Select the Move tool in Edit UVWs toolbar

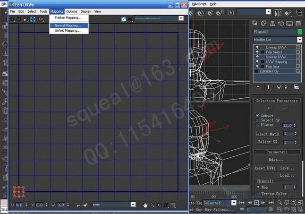click(12, 19)
